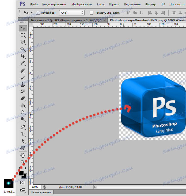Align bottom edges of layers
This screenshot has width=186, height=196.
(x=142, y=13)
